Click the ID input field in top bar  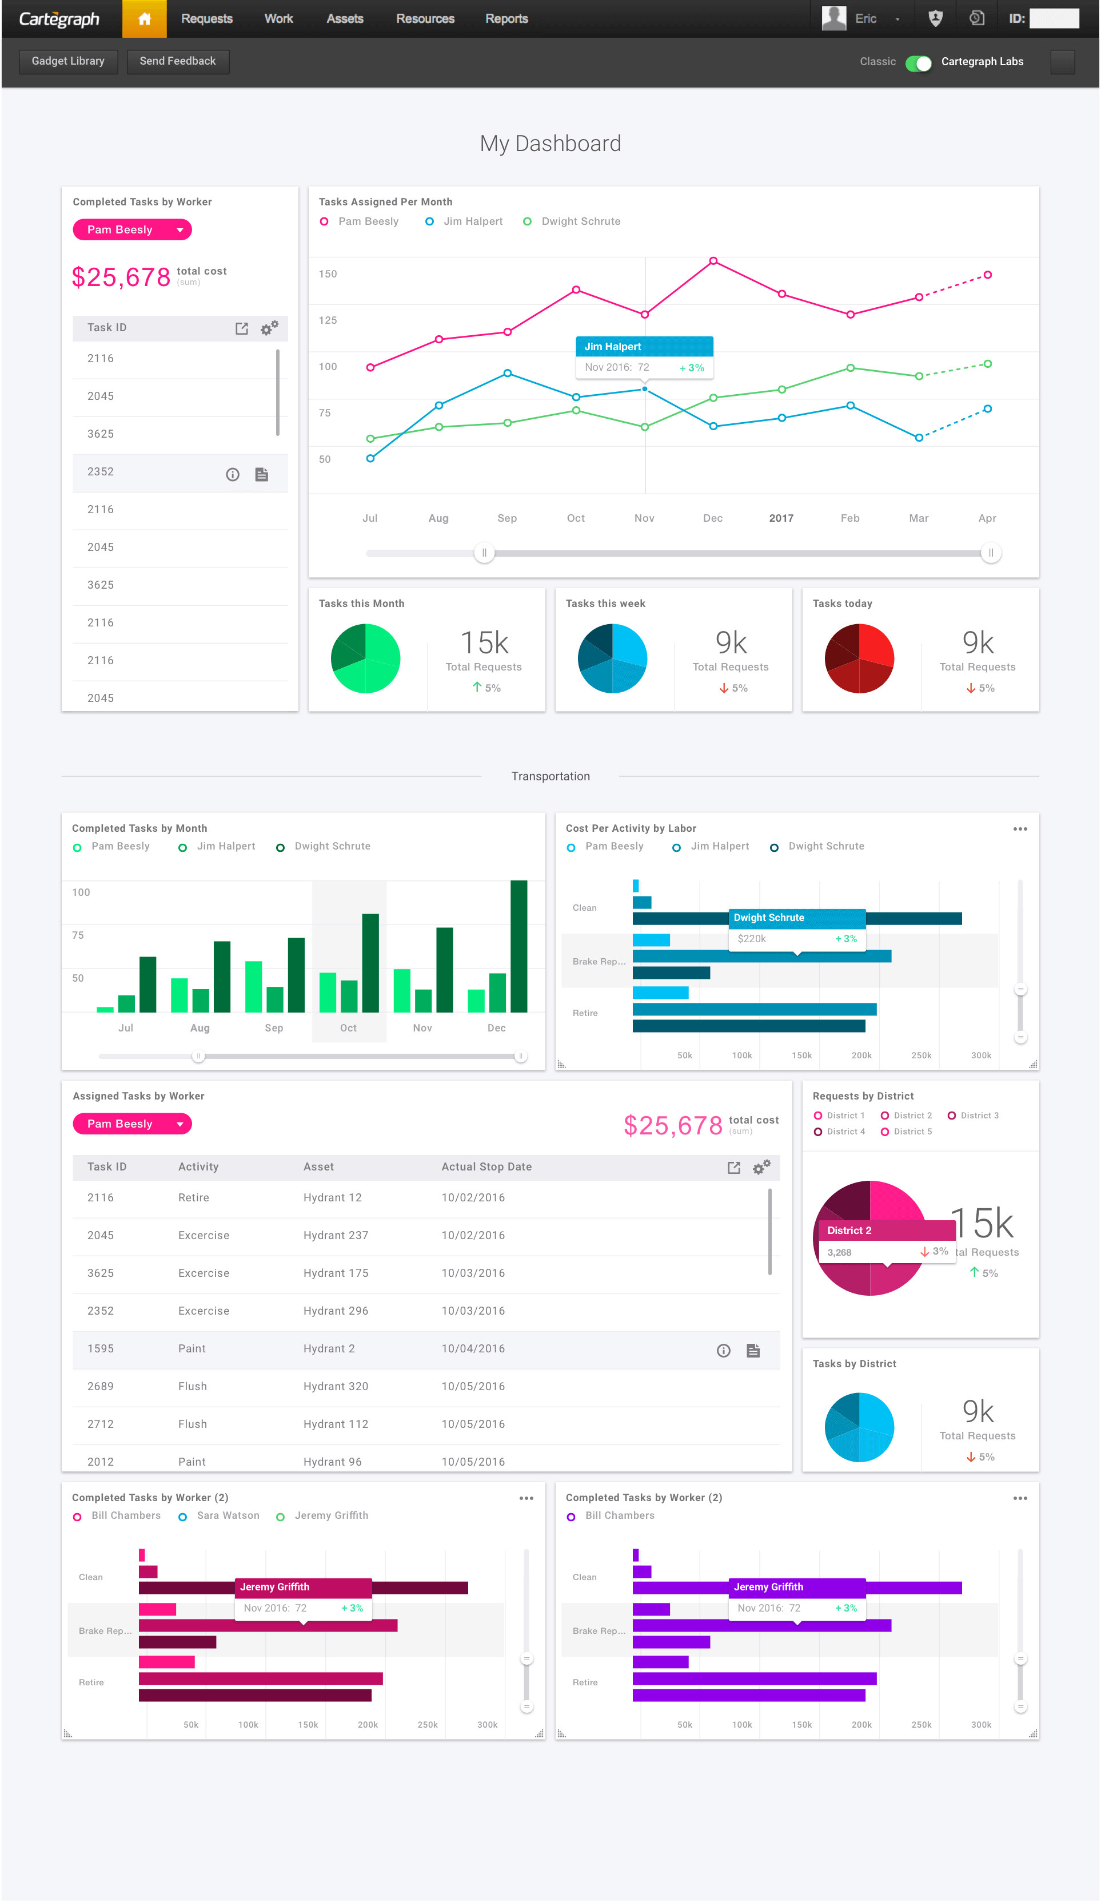click(1054, 19)
